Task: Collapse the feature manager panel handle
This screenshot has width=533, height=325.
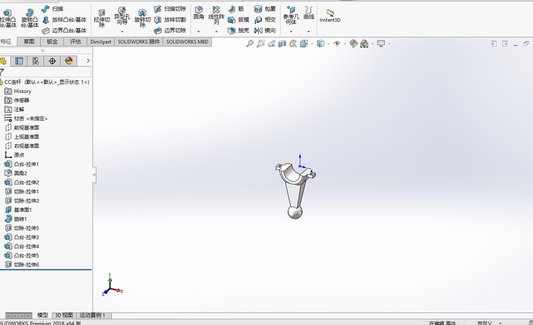Action: [x=94, y=175]
